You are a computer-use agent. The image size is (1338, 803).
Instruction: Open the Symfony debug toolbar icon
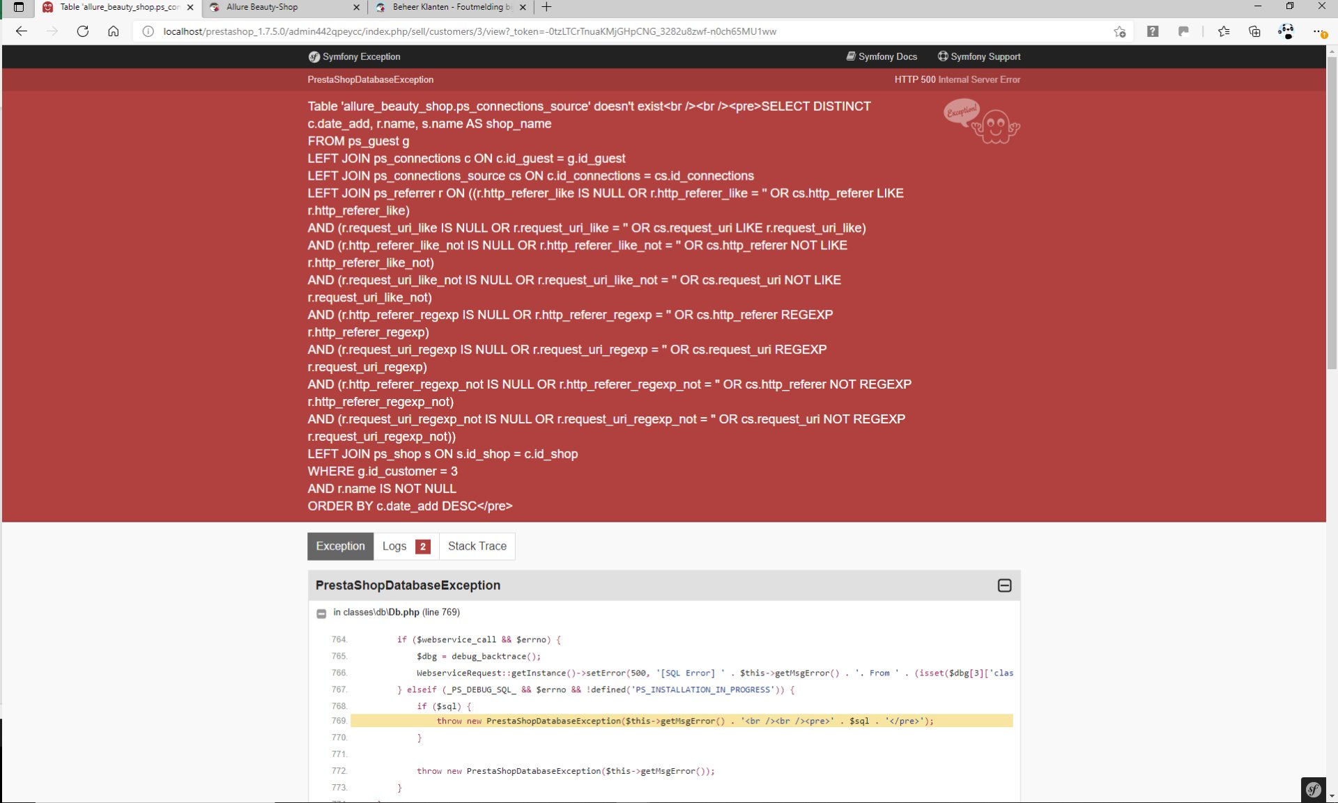click(1313, 789)
